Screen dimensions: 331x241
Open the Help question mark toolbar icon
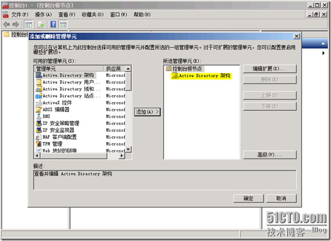[x=53, y=24]
